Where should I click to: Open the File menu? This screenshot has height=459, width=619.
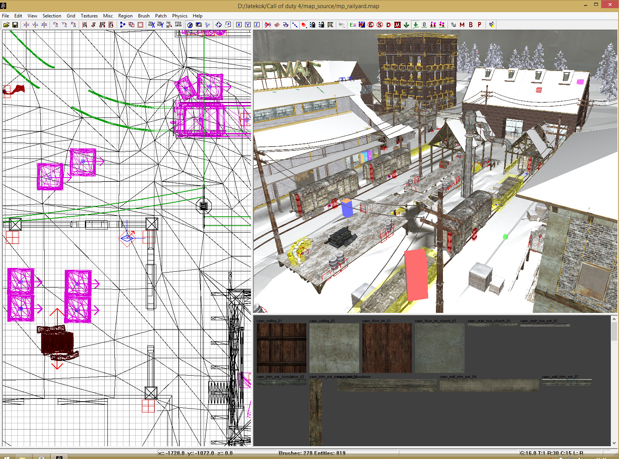[x=6, y=16]
